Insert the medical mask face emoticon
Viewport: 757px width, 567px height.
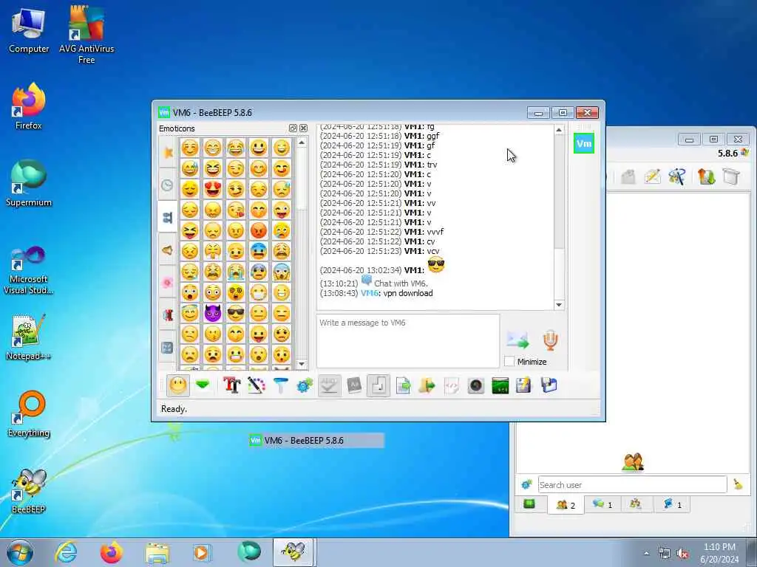259,292
